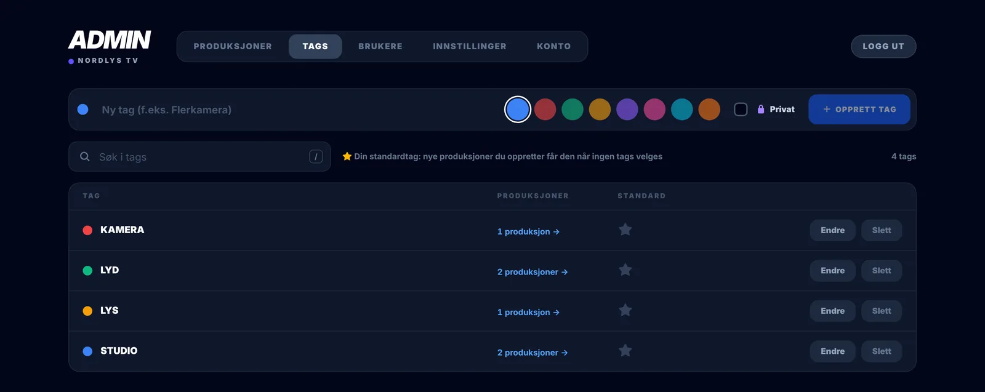The height and width of the screenshot is (392, 985).
Task: Switch to the Brukere tab
Action: 380,47
